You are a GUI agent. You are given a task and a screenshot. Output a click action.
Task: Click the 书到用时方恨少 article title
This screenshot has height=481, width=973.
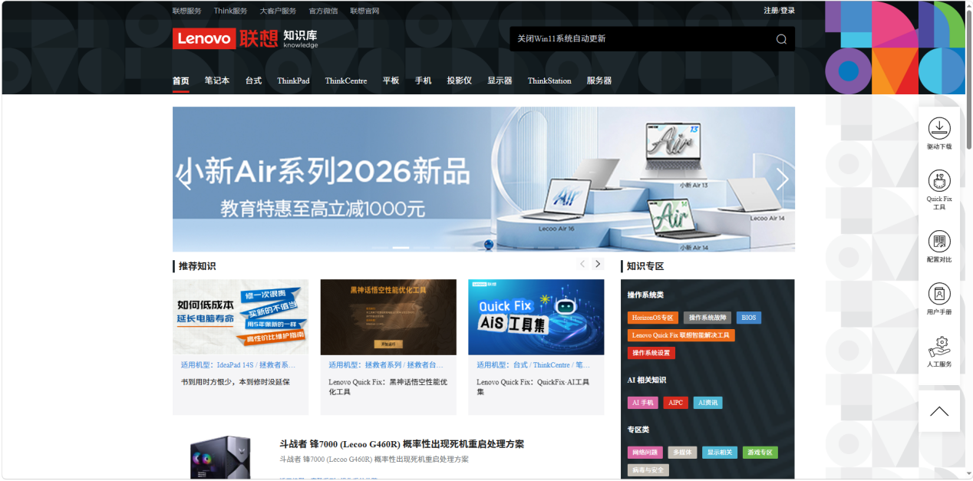(236, 382)
